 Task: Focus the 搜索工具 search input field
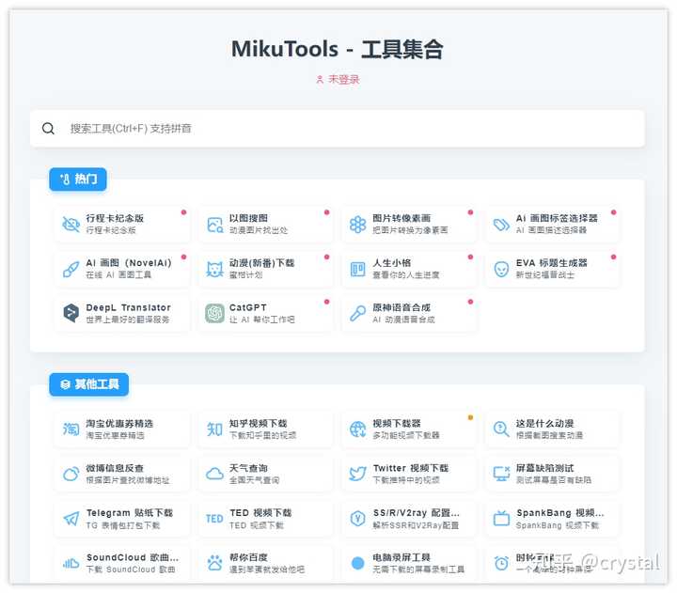tap(338, 129)
